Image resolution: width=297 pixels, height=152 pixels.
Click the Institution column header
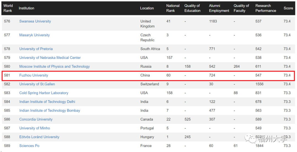pyautogui.click(x=26, y=8)
